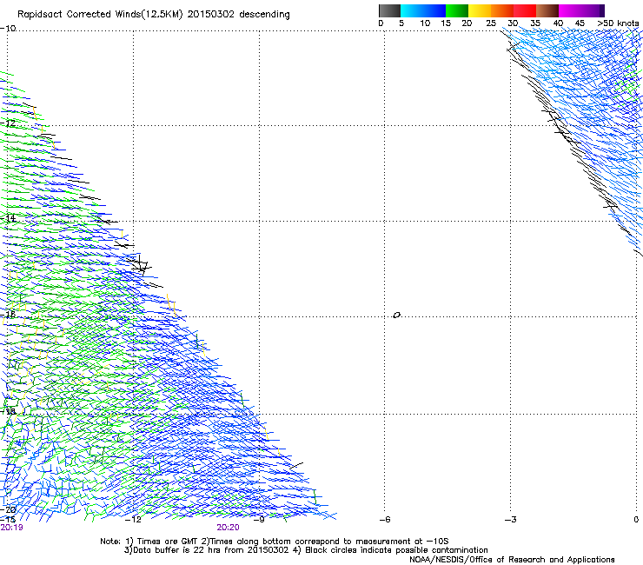Click the '-15' longitude label at bottom left
This screenshot has height=565, width=643.
coord(8,520)
